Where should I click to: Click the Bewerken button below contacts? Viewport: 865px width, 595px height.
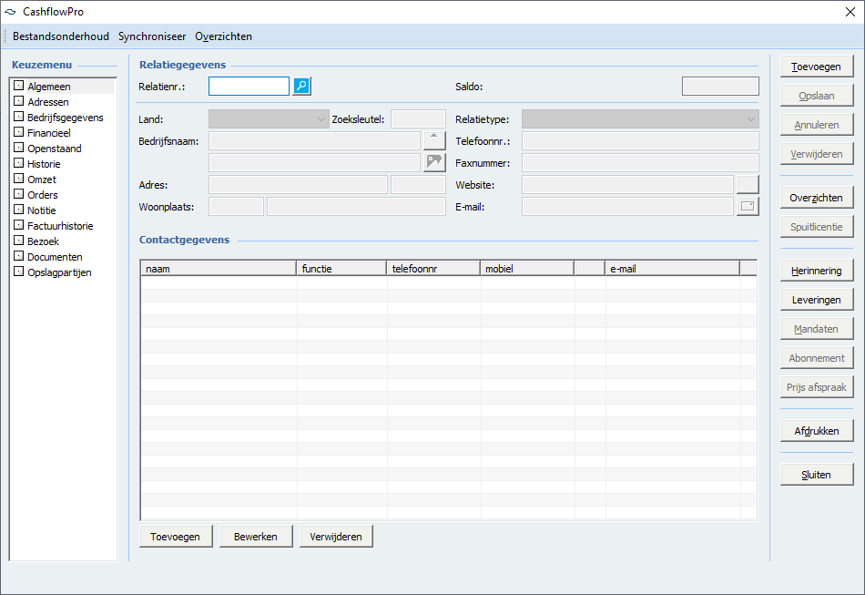click(x=256, y=537)
